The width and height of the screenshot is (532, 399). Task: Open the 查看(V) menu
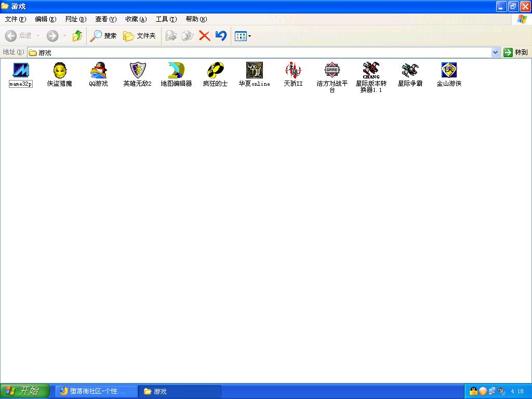[105, 19]
